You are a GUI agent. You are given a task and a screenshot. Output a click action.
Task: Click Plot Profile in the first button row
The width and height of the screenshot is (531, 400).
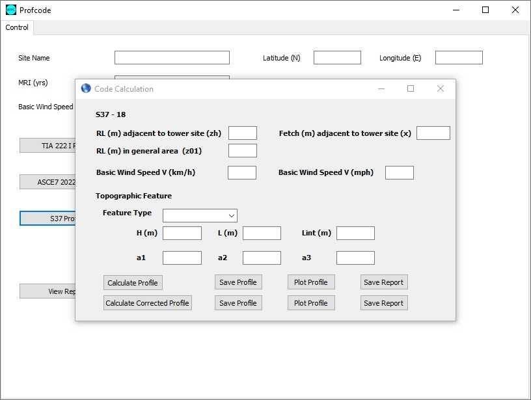tap(310, 282)
